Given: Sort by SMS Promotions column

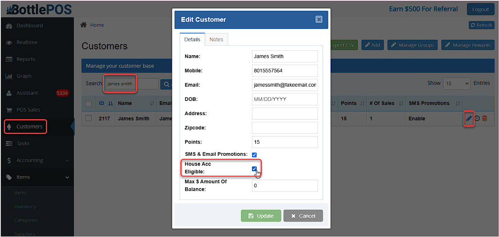Looking at the screenshot, I should 434,103.
